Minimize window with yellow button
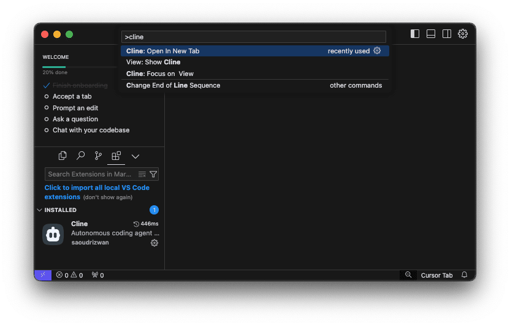 (57, 34)
